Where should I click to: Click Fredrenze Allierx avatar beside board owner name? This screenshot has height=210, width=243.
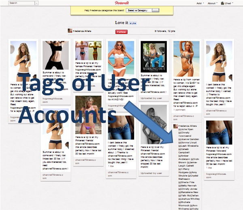(70, 31)
